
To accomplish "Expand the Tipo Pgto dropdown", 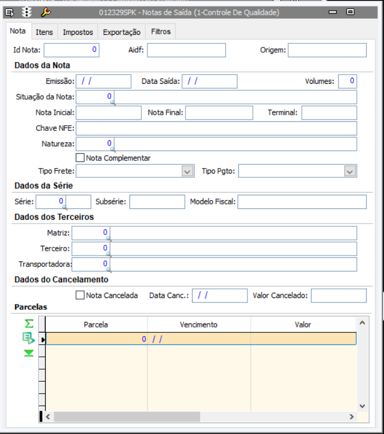I will [x=350, y=171].
